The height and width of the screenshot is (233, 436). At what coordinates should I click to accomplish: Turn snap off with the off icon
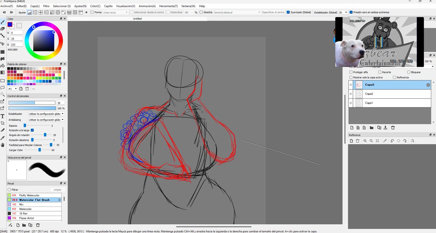coord(30,12)
